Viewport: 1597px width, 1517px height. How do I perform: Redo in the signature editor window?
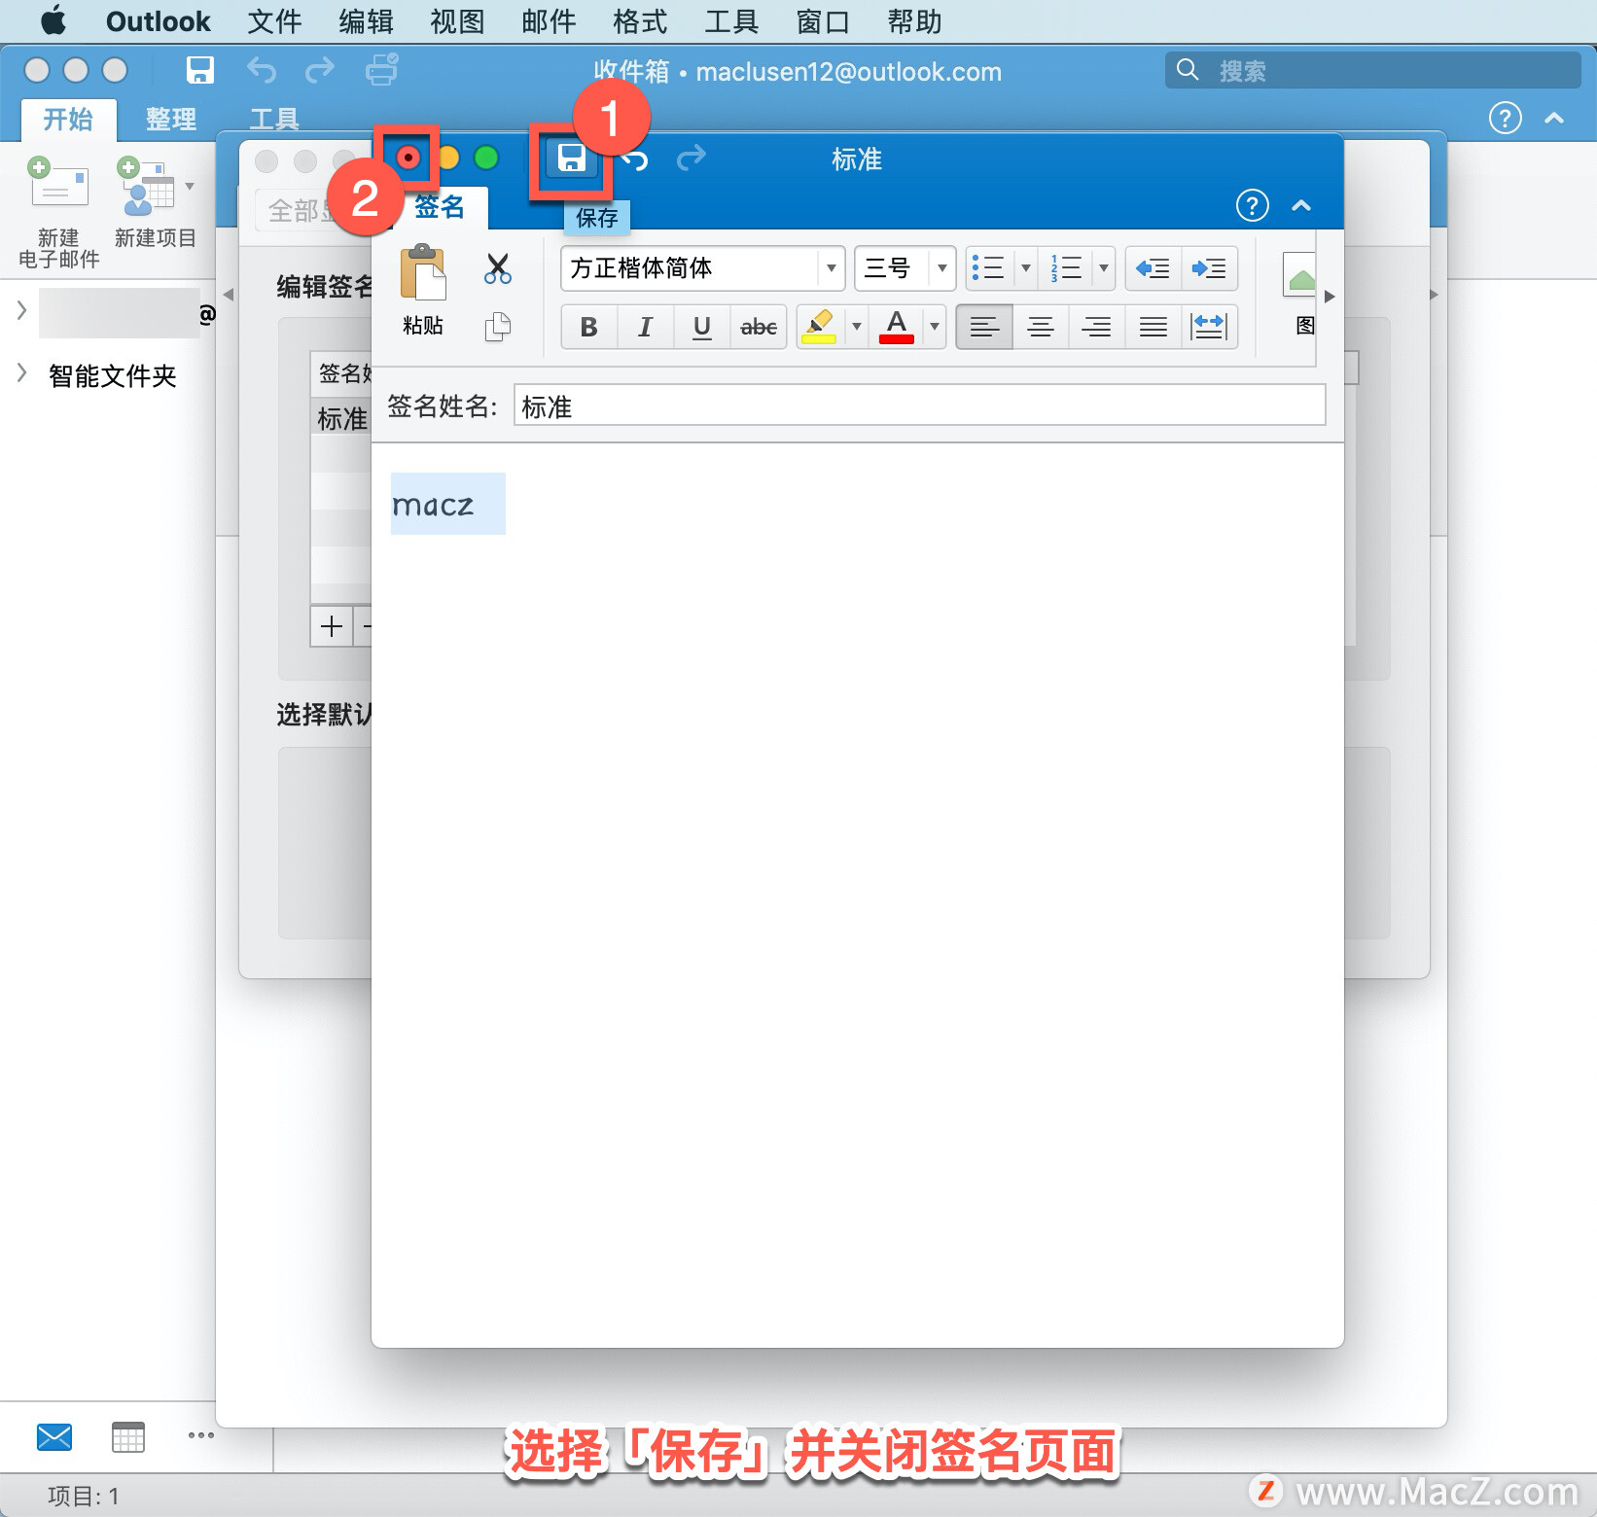click(691, 159)
